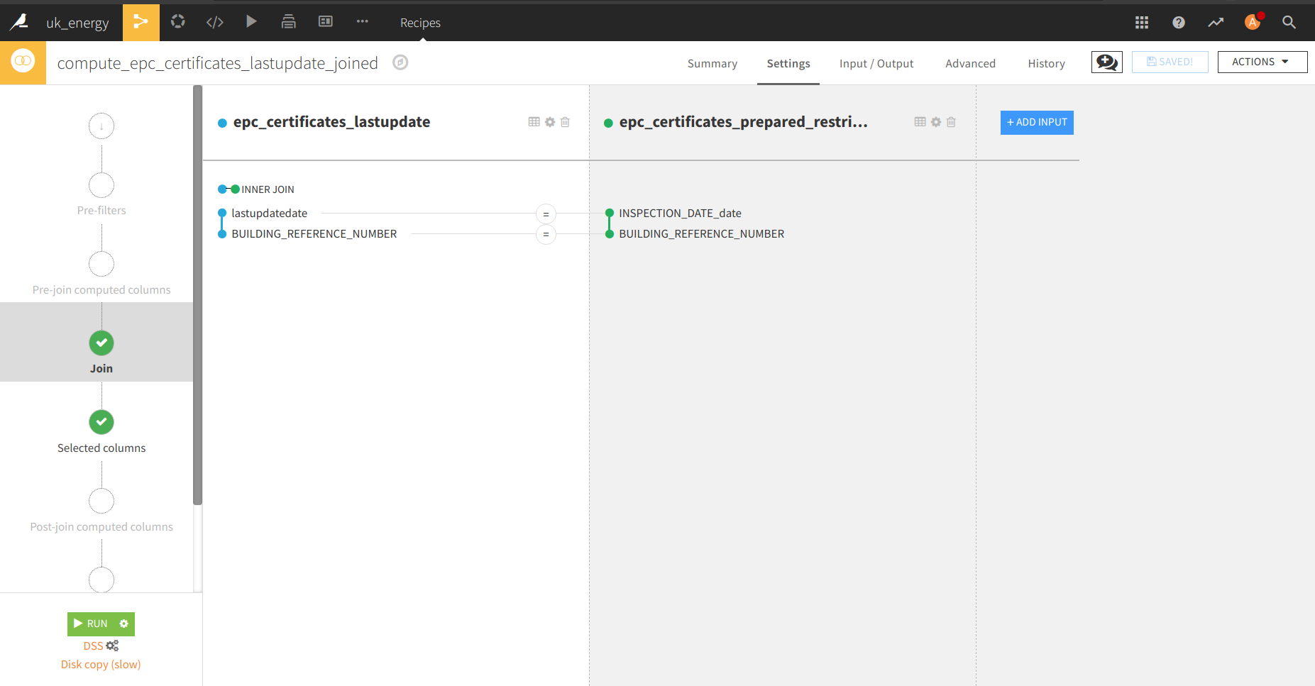Click the green RUN button
This screenshot has height=686, width=1315.
92,624
